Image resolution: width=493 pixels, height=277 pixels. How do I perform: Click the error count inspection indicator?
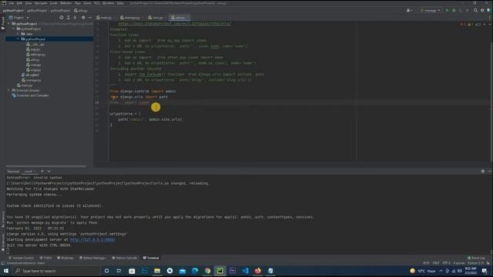click(x=463, y=24)
